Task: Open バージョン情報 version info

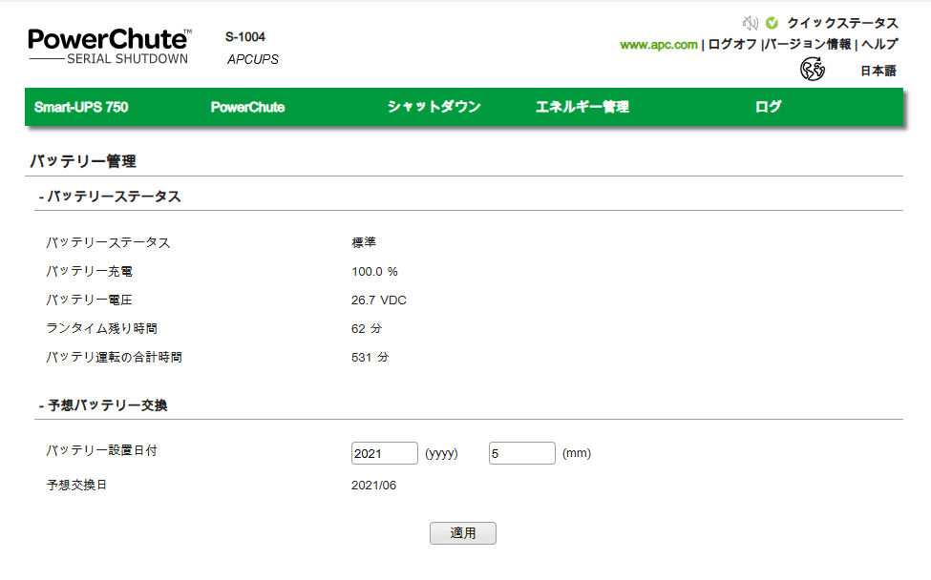Action: pyautogui.click(x=808, y=45)
